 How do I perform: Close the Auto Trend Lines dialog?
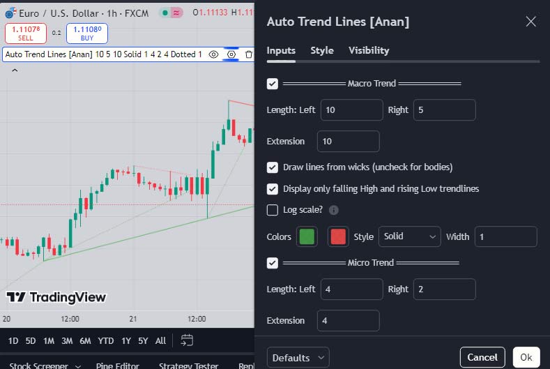click(x=531, y=22)
